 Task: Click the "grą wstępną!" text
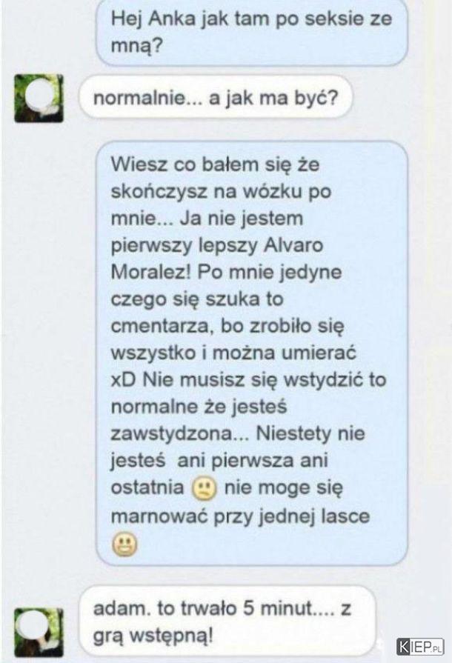[153, 636]
